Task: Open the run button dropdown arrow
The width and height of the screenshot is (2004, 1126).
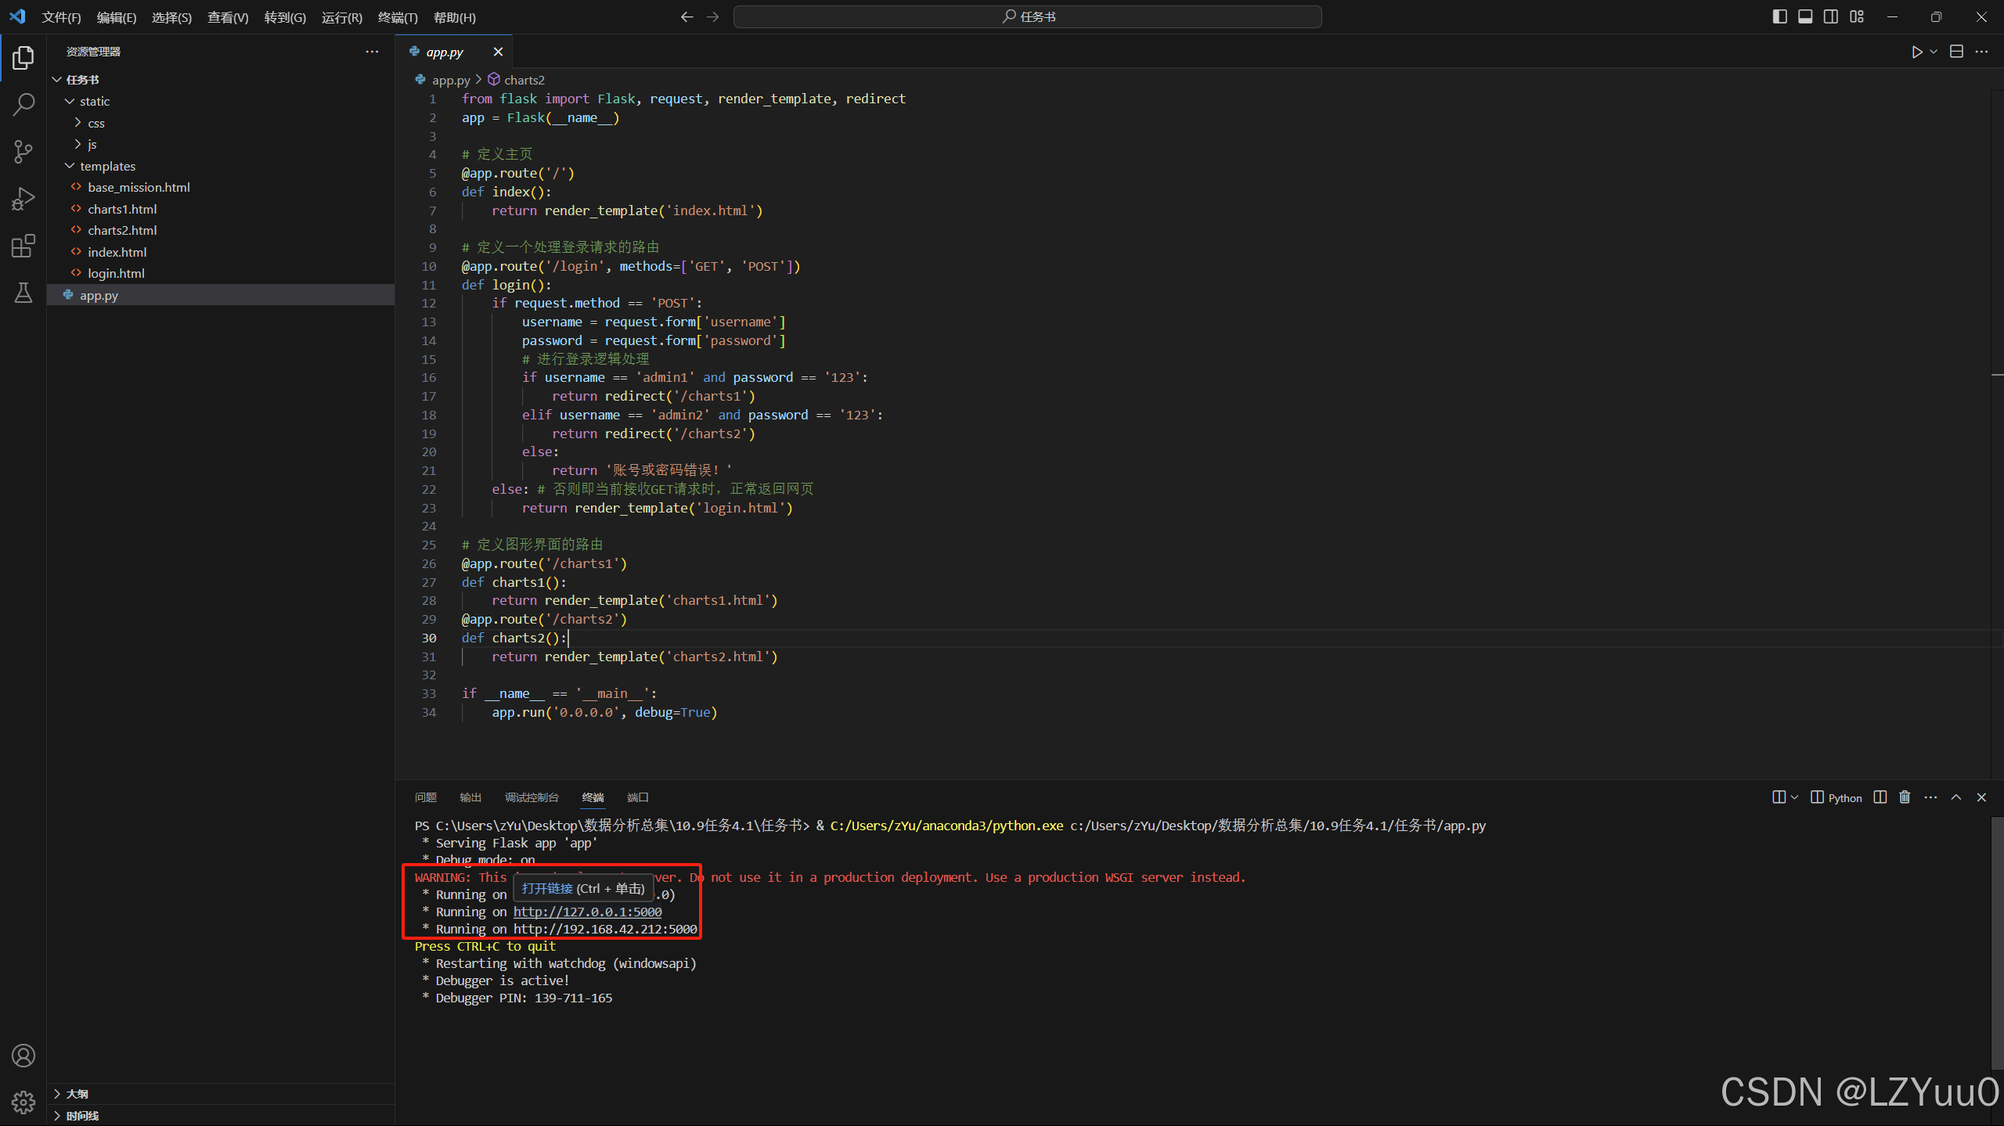Action: [1934, 52]
